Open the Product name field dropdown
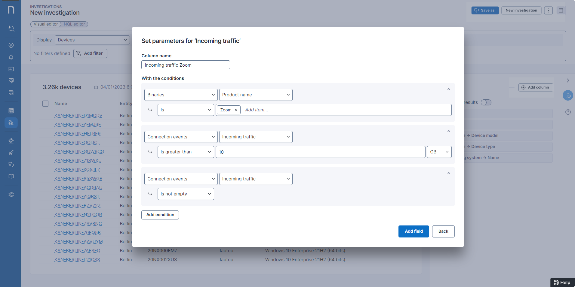Image resolution: width=575 pixels, height=287 pixels. click(256, 95)
